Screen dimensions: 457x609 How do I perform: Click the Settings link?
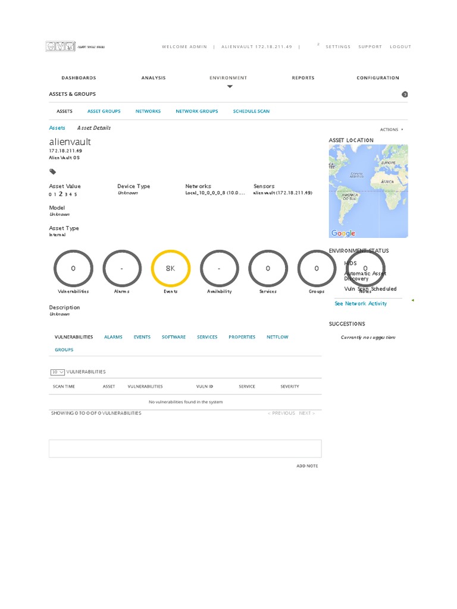(338, 46)
